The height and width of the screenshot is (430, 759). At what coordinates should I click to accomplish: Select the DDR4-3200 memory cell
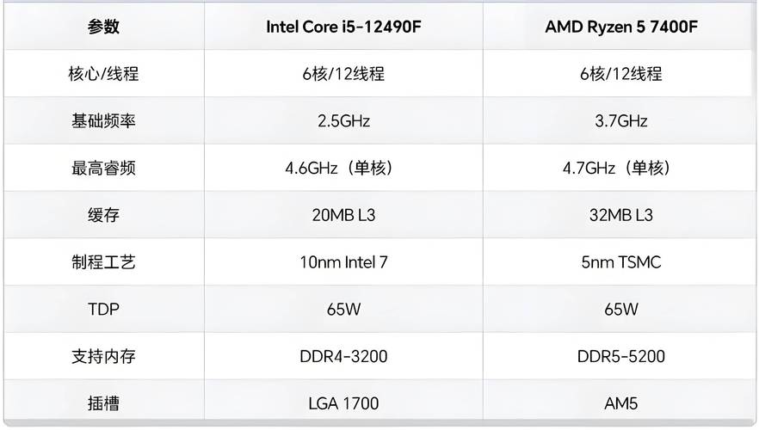pos(343,356)
